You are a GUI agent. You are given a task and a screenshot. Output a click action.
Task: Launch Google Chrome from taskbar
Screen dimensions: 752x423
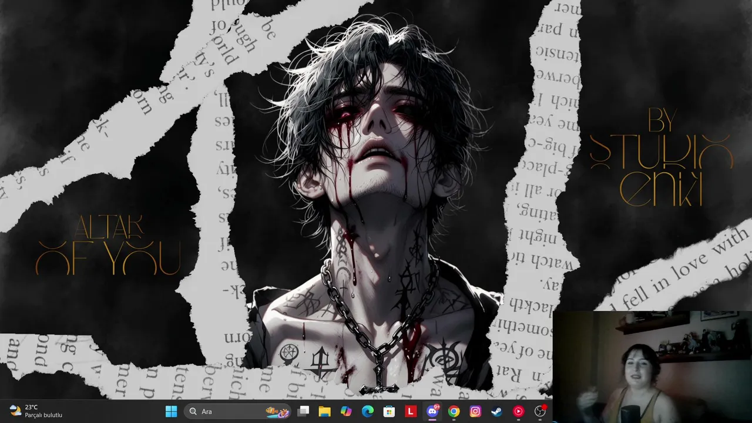click(x=454, y=411)
